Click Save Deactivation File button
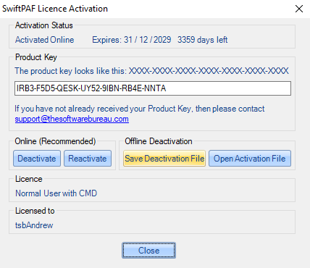Screen dimensions: 310x268 [x=164, y=159]
